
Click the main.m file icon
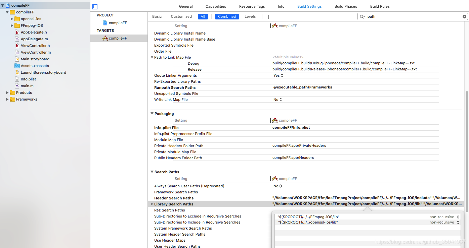tap(17, 86)
